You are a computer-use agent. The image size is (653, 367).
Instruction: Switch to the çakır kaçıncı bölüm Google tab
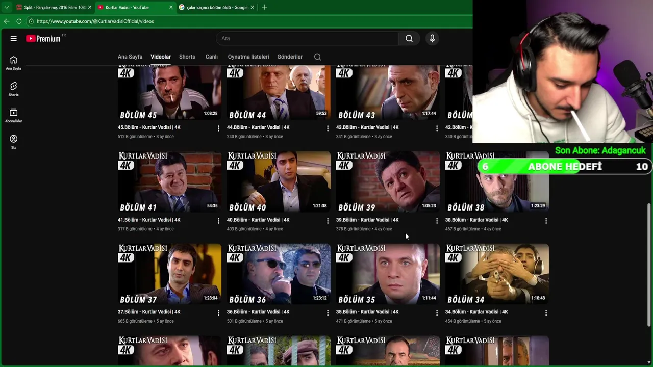pos(217,7)
